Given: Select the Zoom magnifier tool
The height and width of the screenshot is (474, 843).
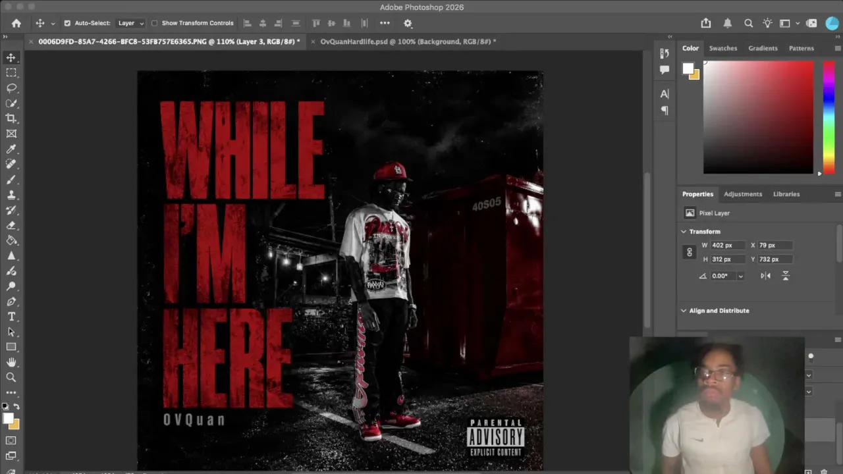Looking at the screenshot, I should point(11,377).
